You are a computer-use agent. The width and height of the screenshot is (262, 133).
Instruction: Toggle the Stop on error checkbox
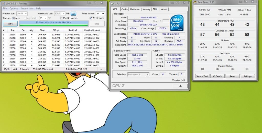13,18
